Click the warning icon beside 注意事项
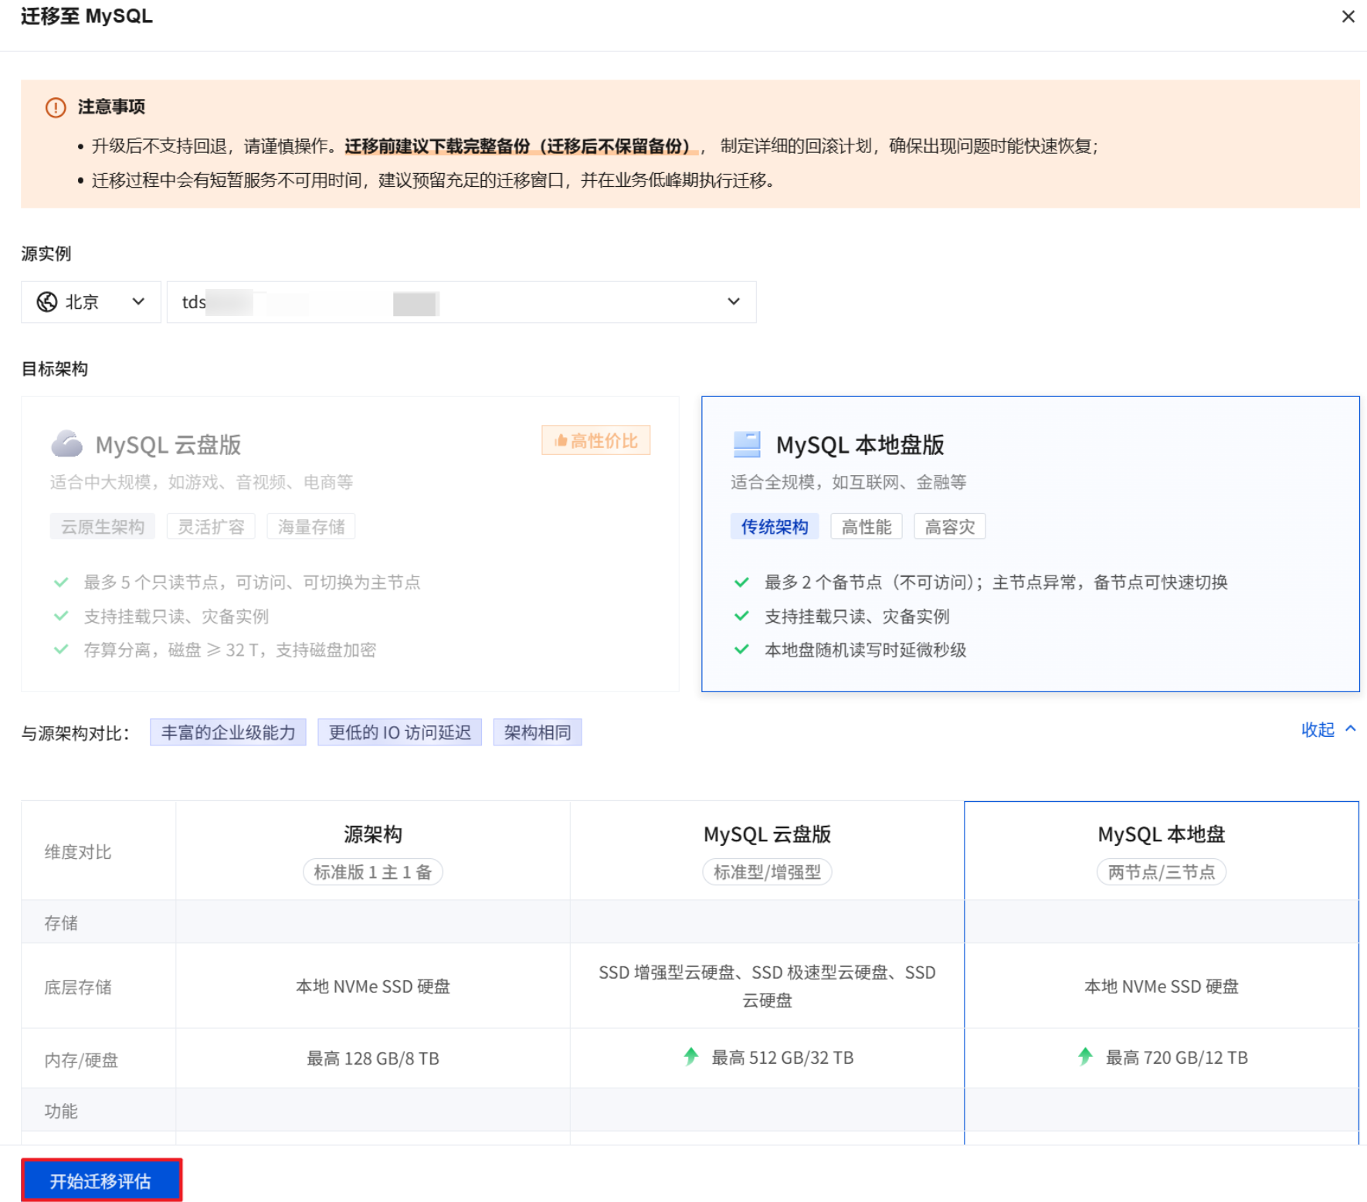The width and height of the screenshot is (1367, 1202). tap(56, 107)
